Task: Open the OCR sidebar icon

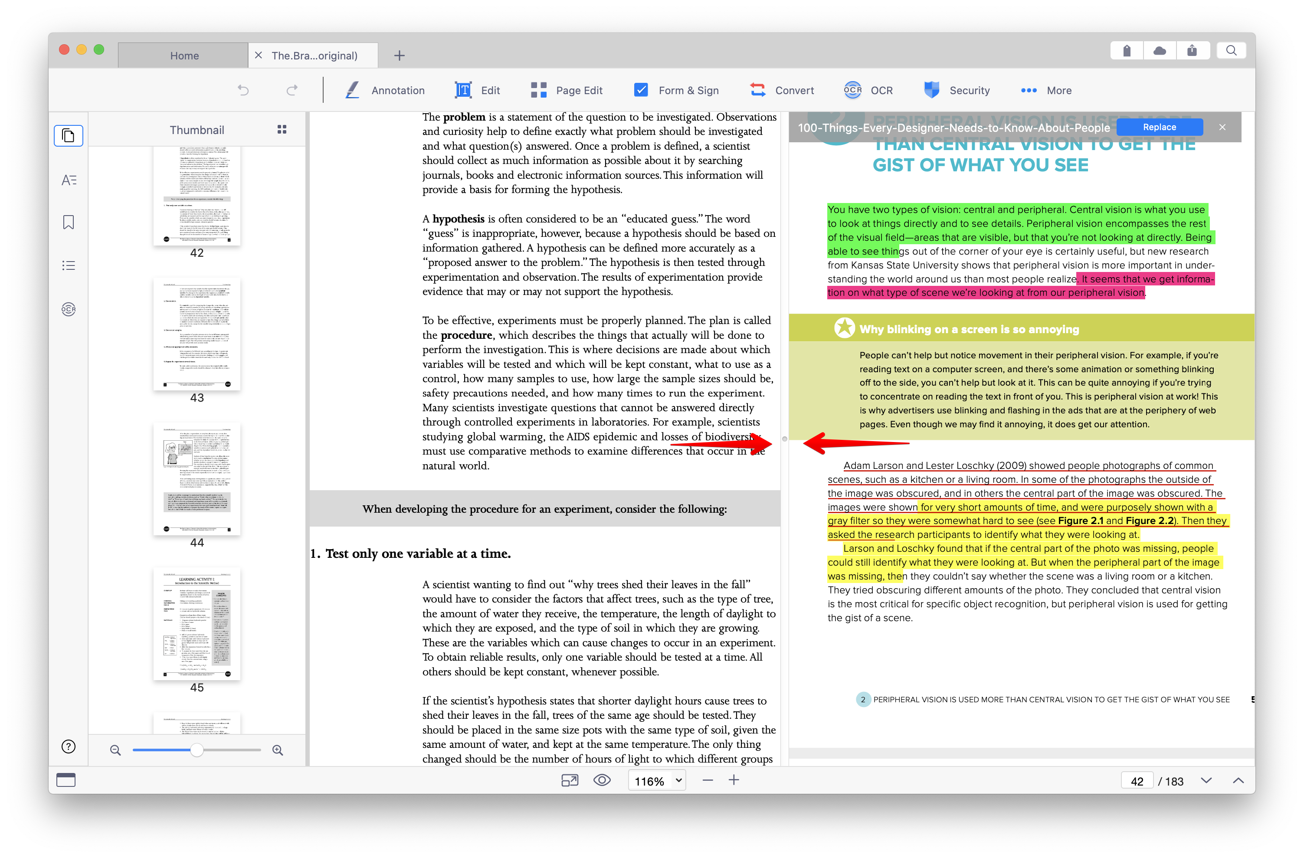Action: click(x=69, y=310)
